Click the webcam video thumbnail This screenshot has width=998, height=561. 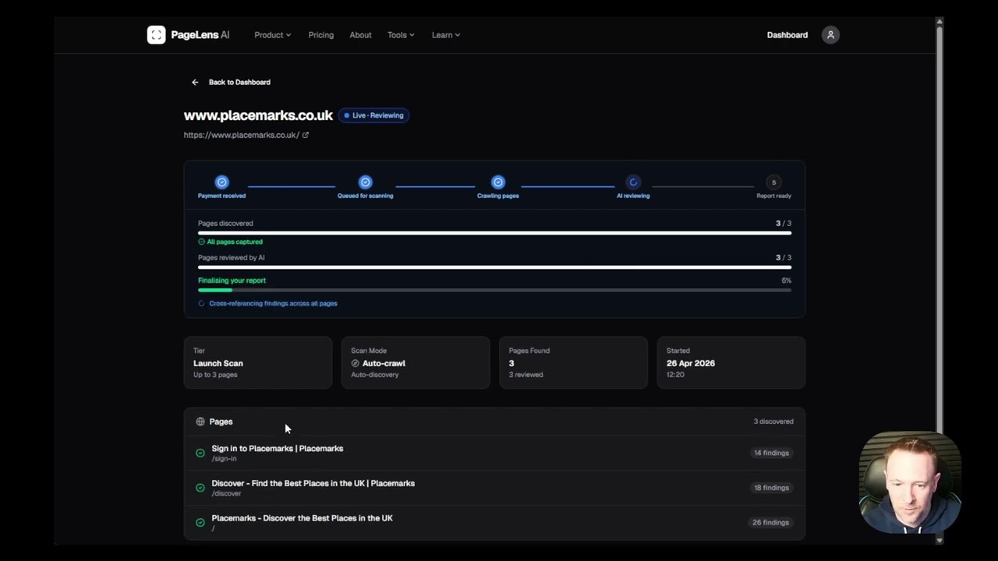(x=909, y=482)
